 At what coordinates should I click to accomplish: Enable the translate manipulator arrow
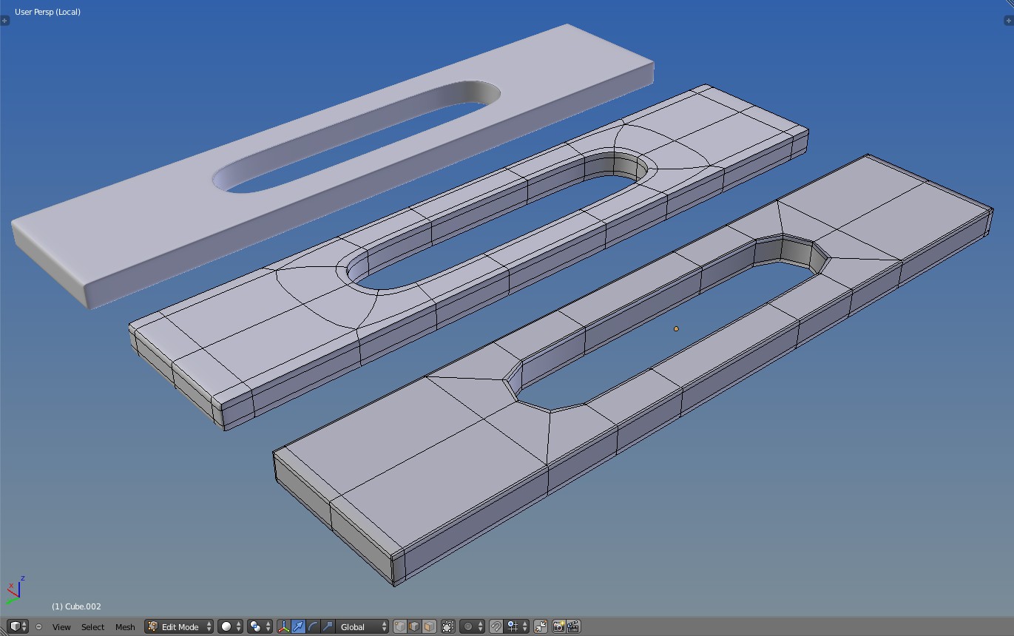(x=298, y=626)
